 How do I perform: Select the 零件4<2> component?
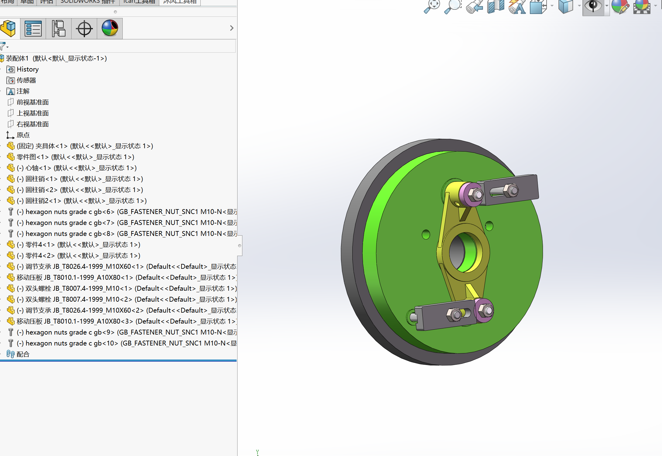pyautogui.click(x=74, y=256)
